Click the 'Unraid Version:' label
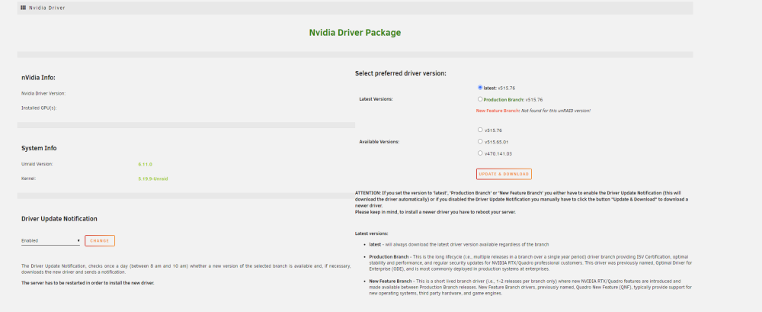The height and width of the screenshot is (312, 762). point(37,164)
